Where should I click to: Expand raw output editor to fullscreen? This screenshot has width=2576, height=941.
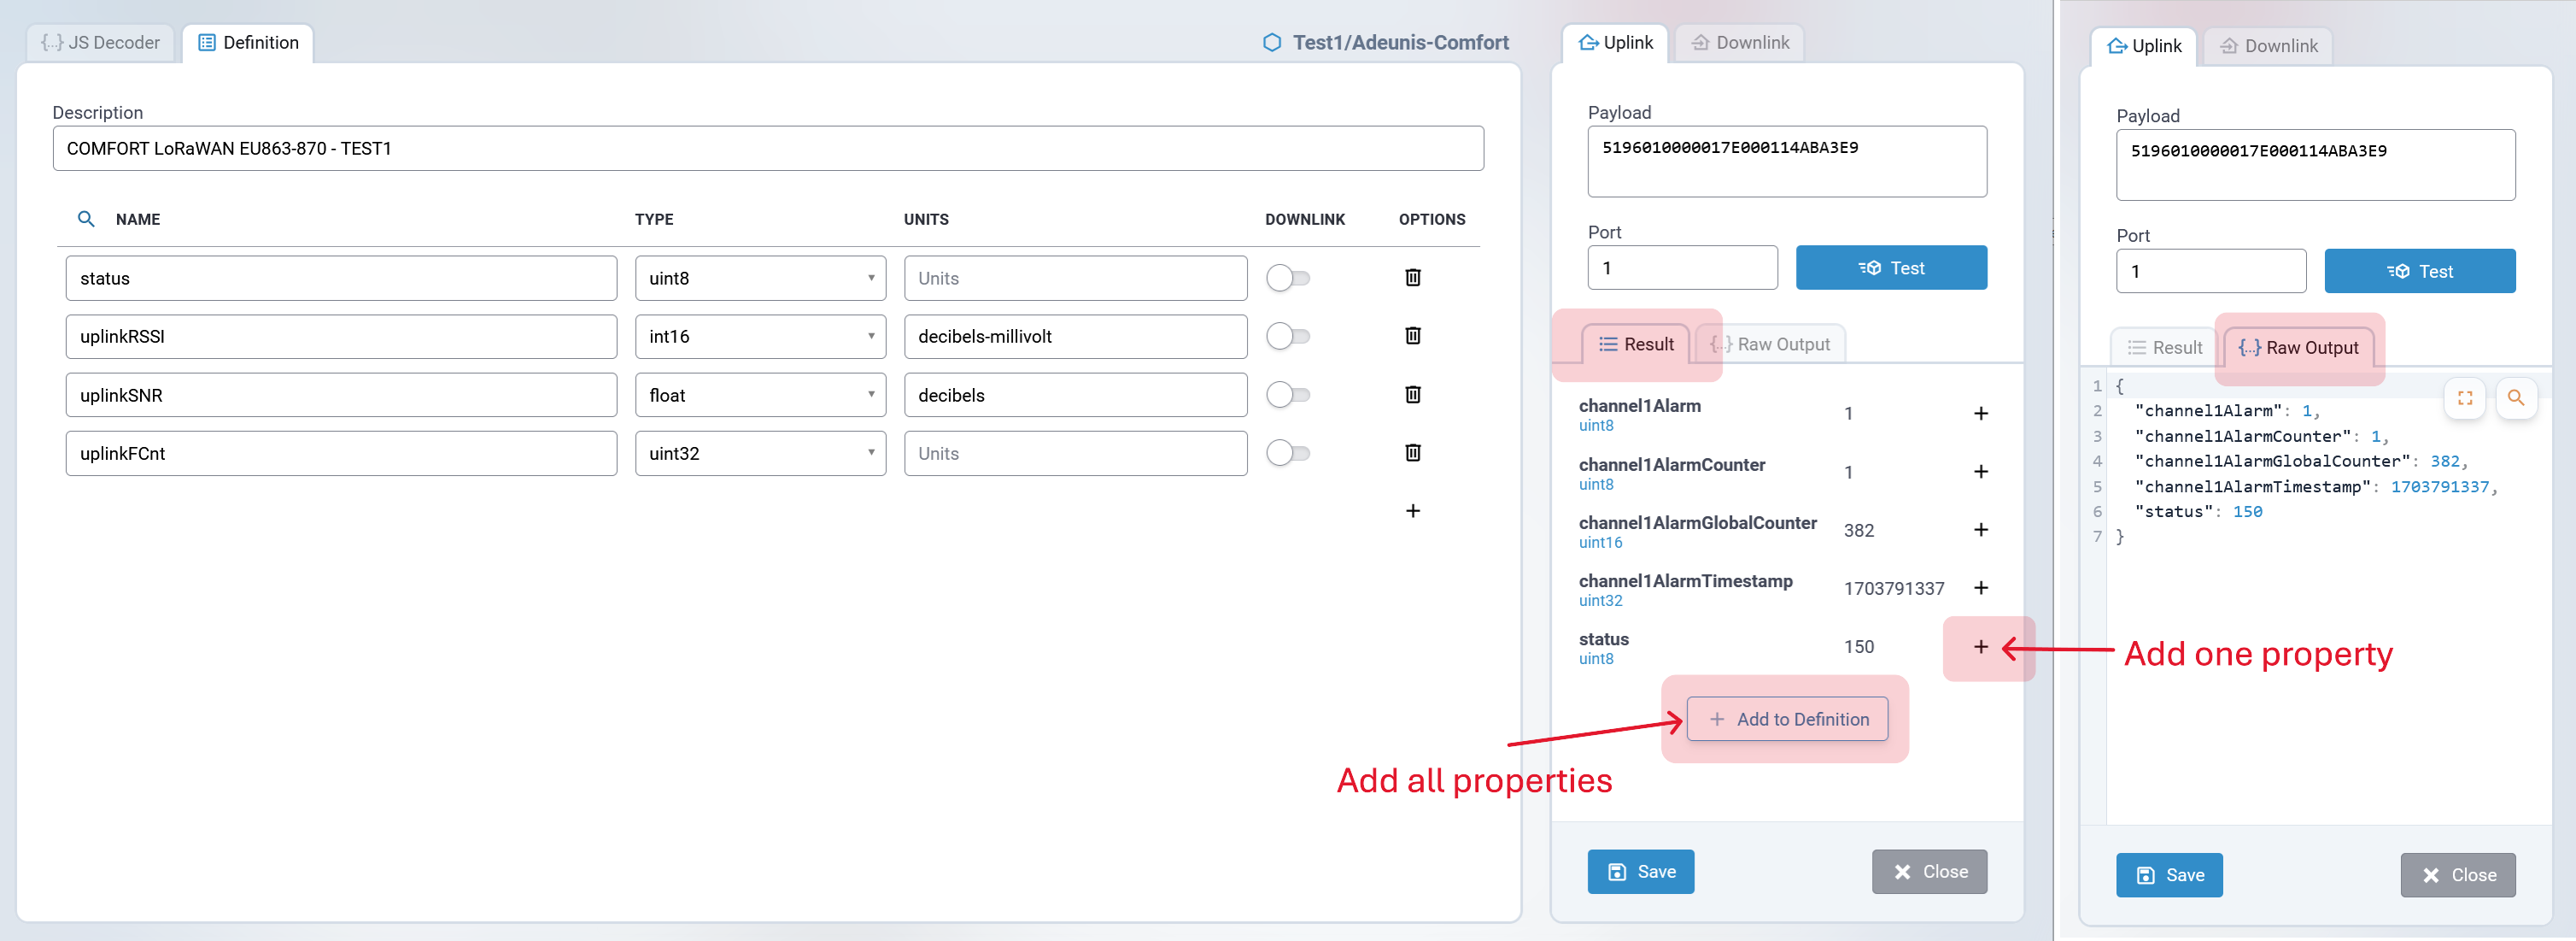coord(2464,397)
